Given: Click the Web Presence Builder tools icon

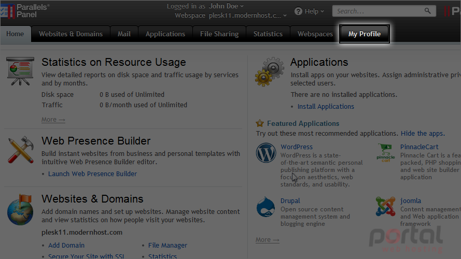Looking at the screenshot, I should coord(20,150).
